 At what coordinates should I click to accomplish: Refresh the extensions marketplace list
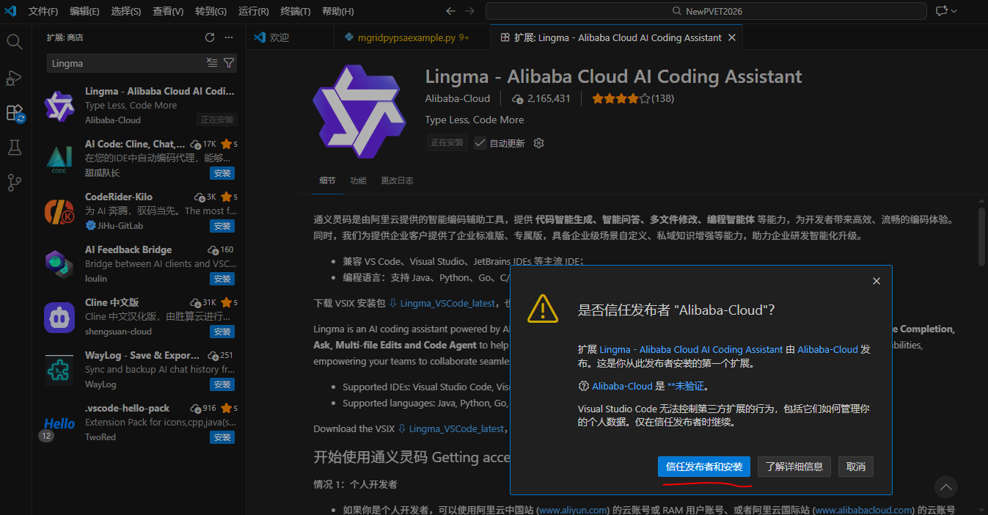[x=210, y=37]
